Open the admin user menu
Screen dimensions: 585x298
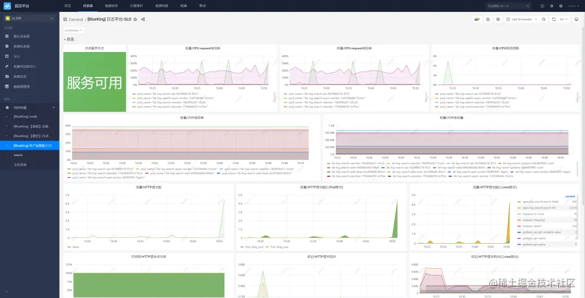click(573, 6)
